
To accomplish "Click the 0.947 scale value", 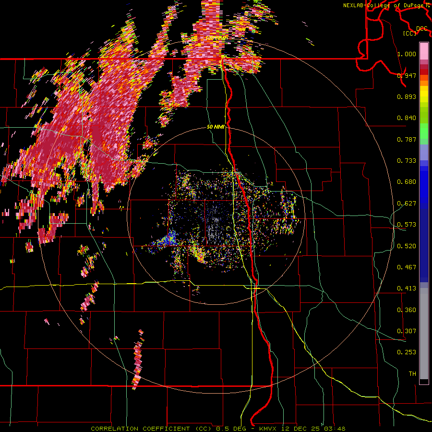I will (407, 75).
